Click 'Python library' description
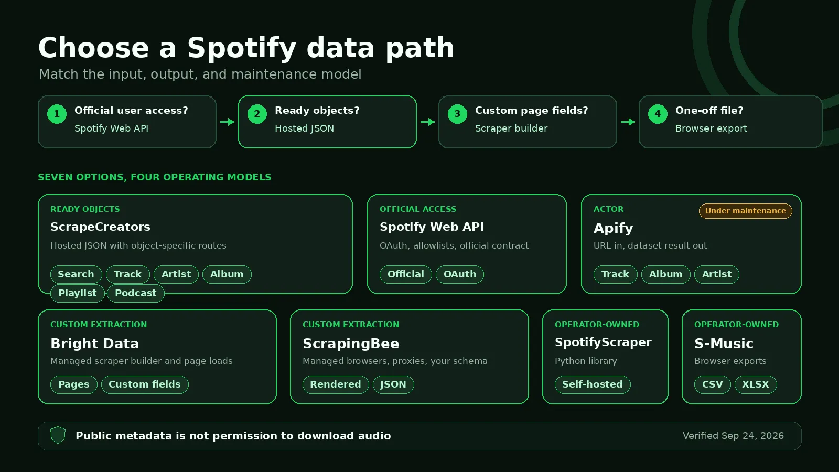Viewport: 839px width, 472px height. (x=586, y=361)
